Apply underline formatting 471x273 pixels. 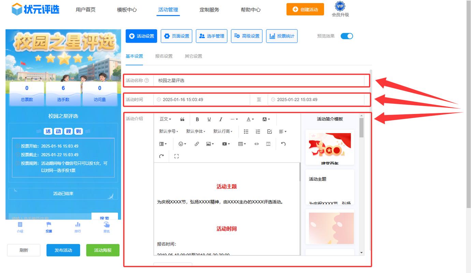pos(209,119)
